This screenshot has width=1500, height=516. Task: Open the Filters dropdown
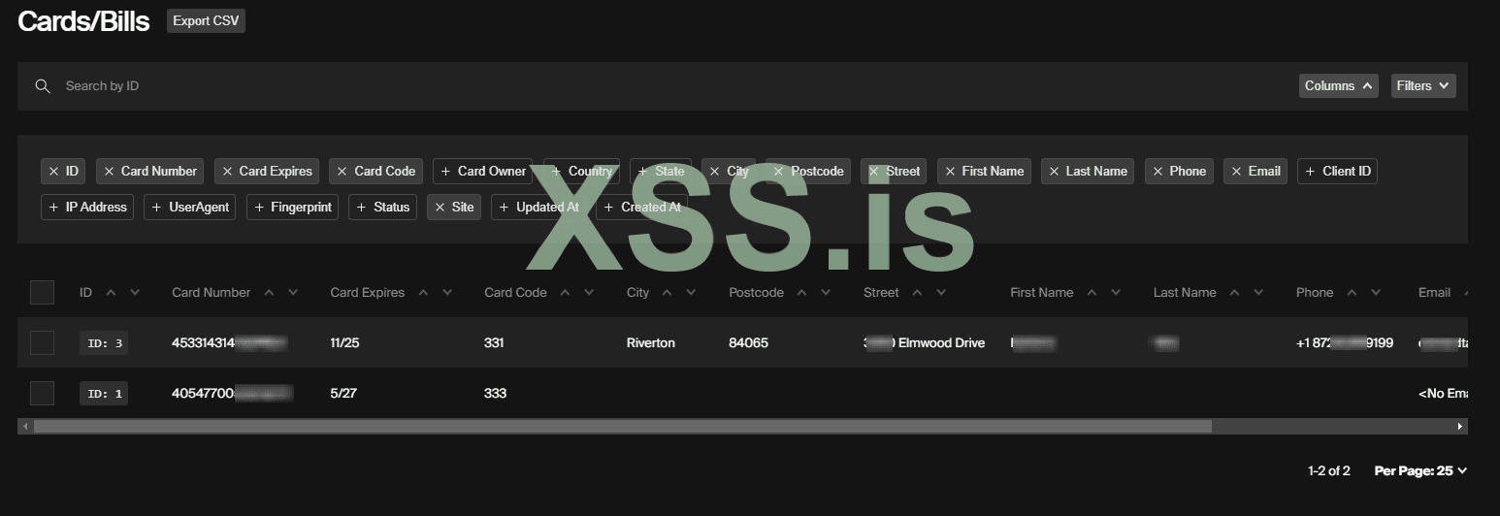pos(1423,86)
